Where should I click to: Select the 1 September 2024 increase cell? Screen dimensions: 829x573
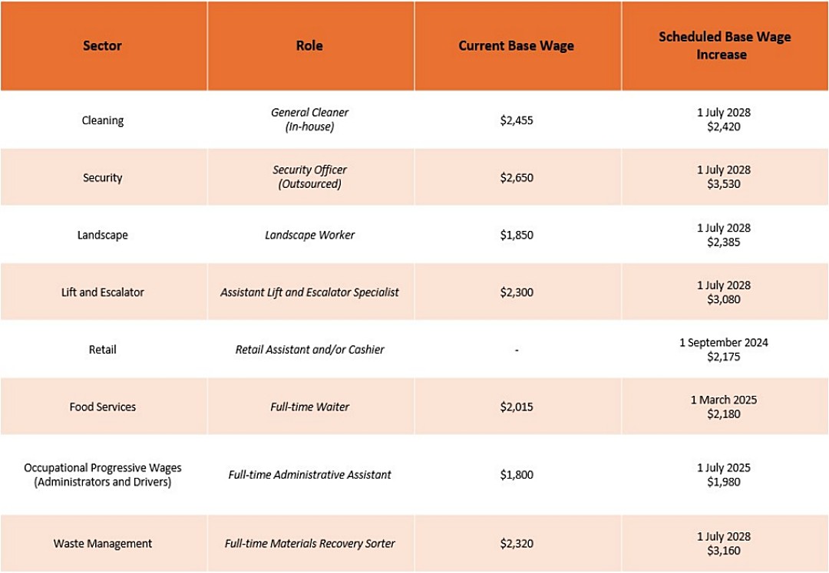(x=724, y=349)
